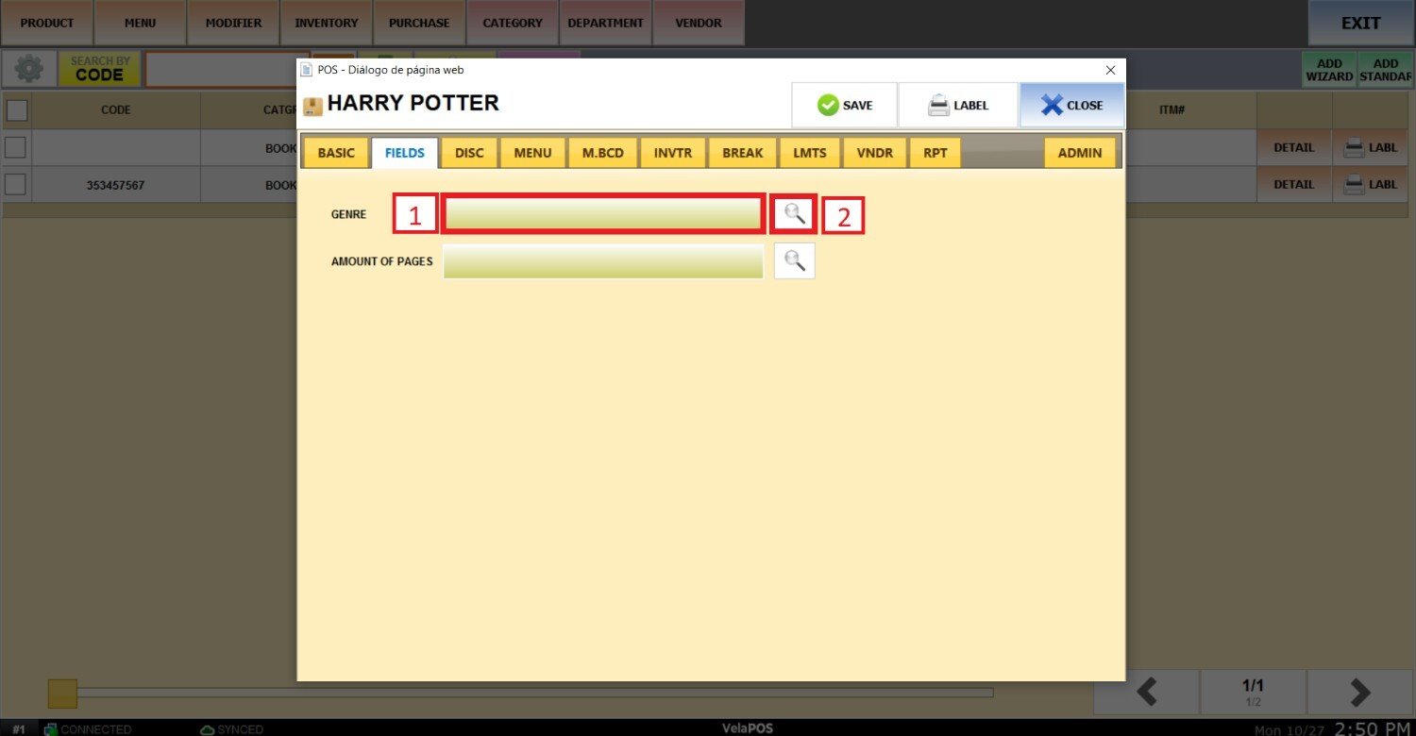1416x736 pixels.
Task: Click into the Genre input field
Action: tap(602, 214)
